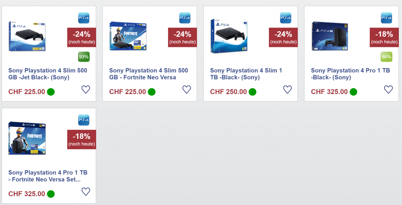
Task: Click heart icon on PS4 Pro Fortnite Set
Action: [86, 192]
